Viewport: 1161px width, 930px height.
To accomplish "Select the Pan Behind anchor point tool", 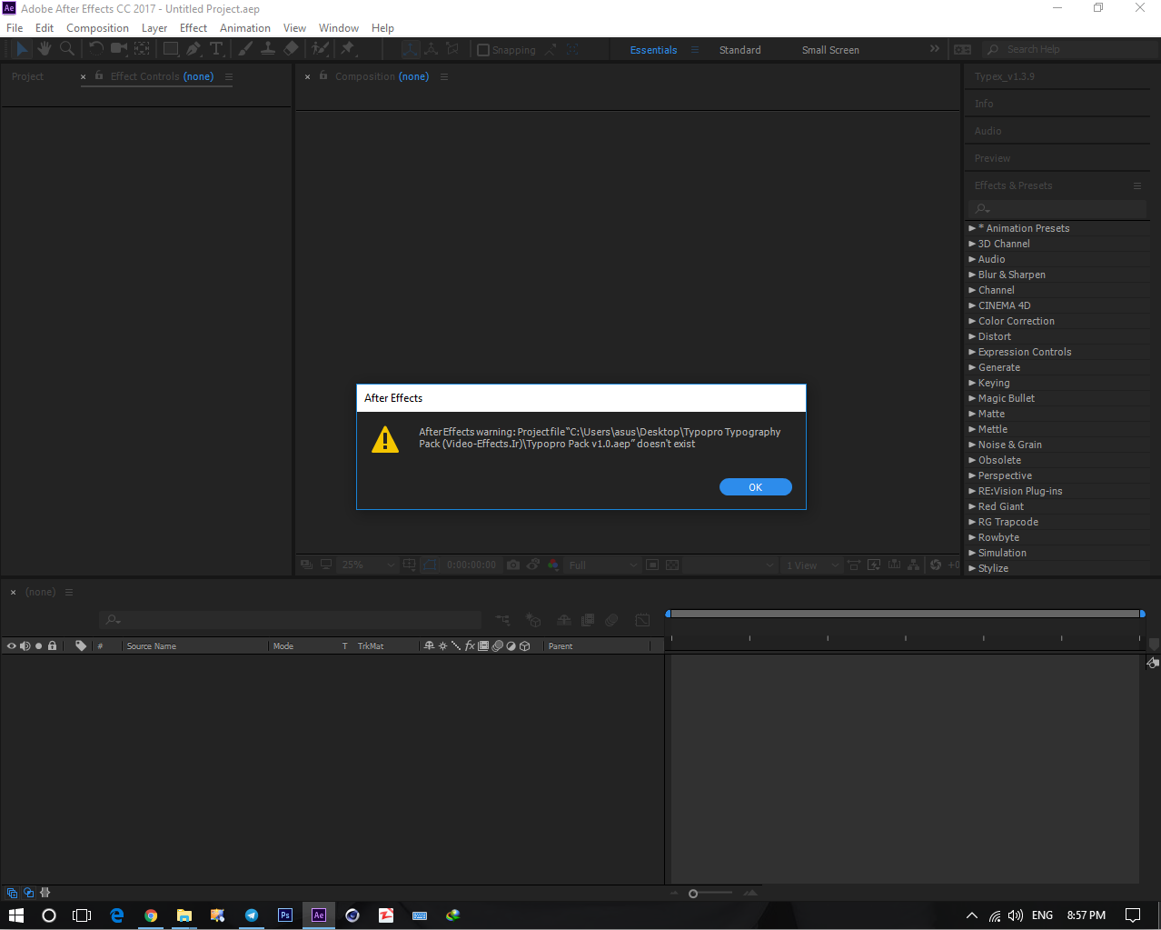I will point(142,49).
